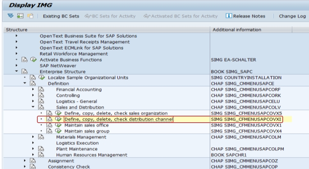
Task: Click 'SIMG SIMG_CFMENUSAPCOVXI' additional info cell
Action: click(246, 119)
